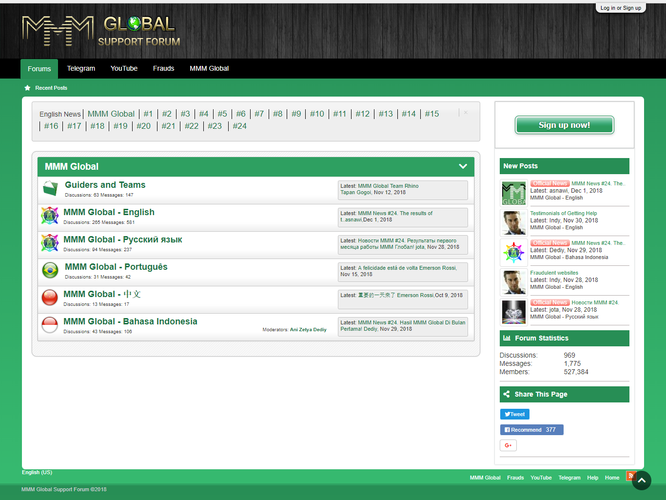Screen dimensions: 666x500
Task: Click the Facebook Recommend button
Action: point(531,430)
